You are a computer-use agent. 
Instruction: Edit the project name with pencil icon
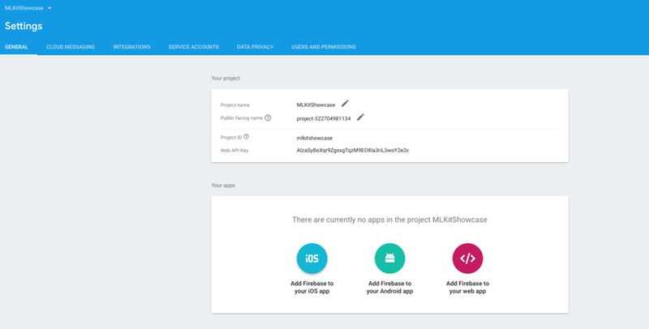pos(345,104)
